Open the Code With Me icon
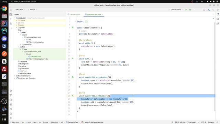Screen dimensions: 220x124 click(204, 10)
